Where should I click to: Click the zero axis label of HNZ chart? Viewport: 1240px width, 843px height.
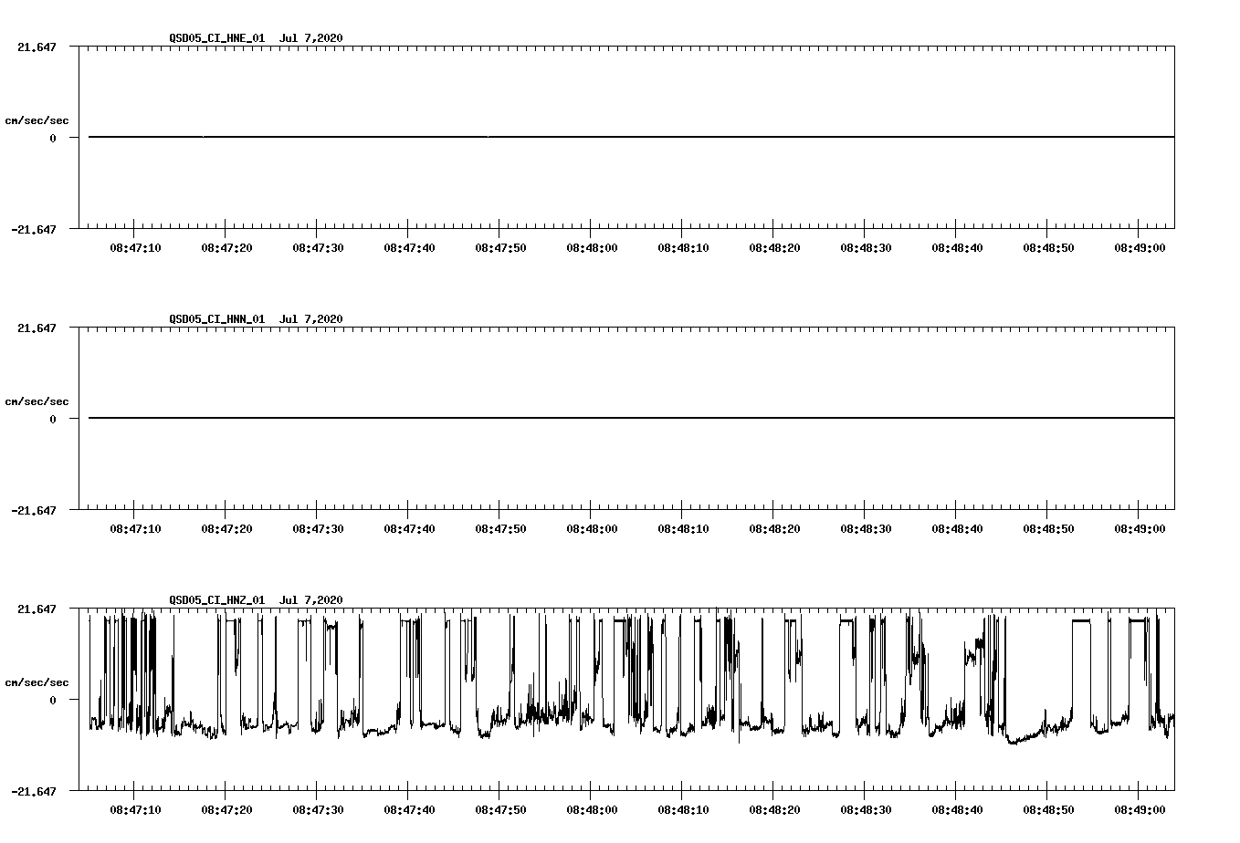(53, 701)
